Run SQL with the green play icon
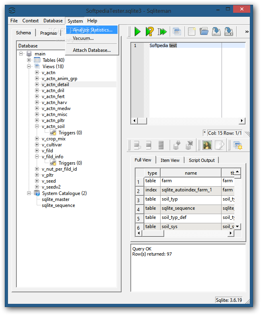This screenshot has height=315, width=261. pyautogui.click(x=137, y=31)
